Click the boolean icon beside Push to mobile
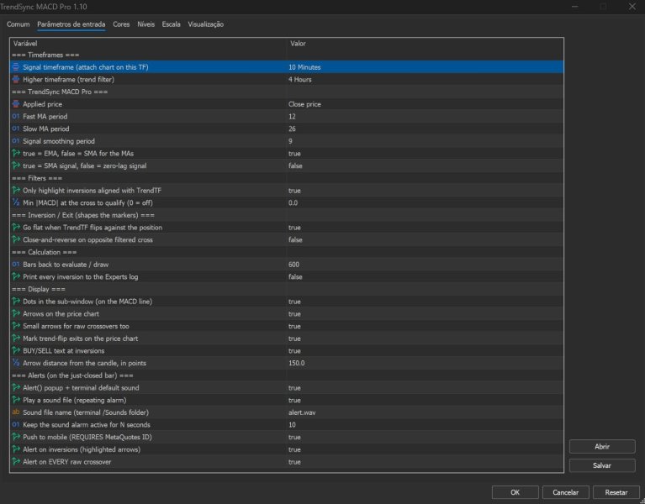This screenshot has width=645, height=504. pyautogui.click(x=16, y=437)
